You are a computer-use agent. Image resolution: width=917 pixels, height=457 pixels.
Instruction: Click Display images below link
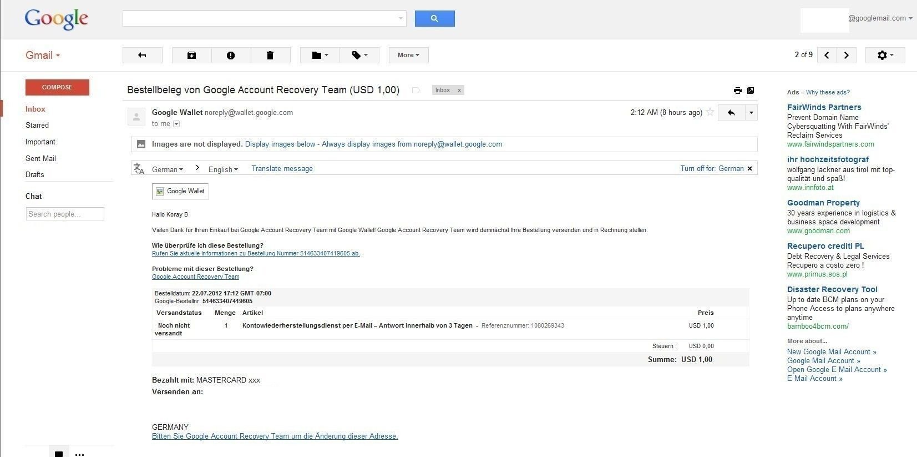(280, 144)
